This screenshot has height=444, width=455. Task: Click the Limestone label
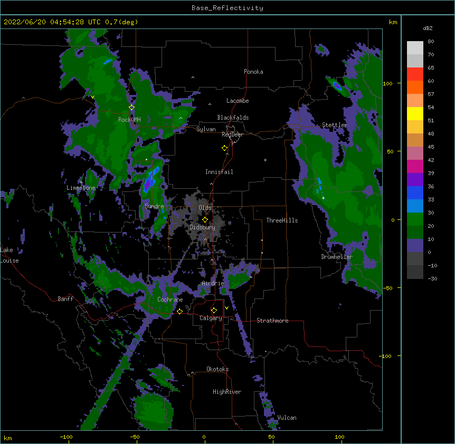[81, 188]
